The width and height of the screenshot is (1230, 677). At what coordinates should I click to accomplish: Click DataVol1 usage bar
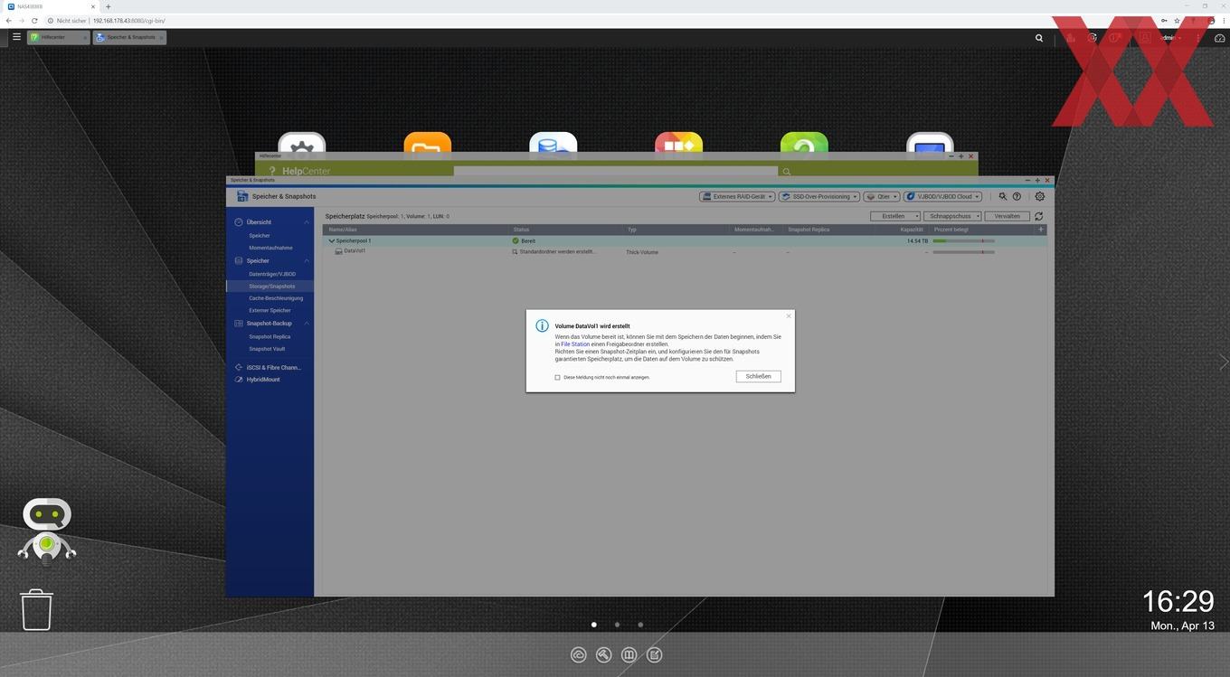963,252
